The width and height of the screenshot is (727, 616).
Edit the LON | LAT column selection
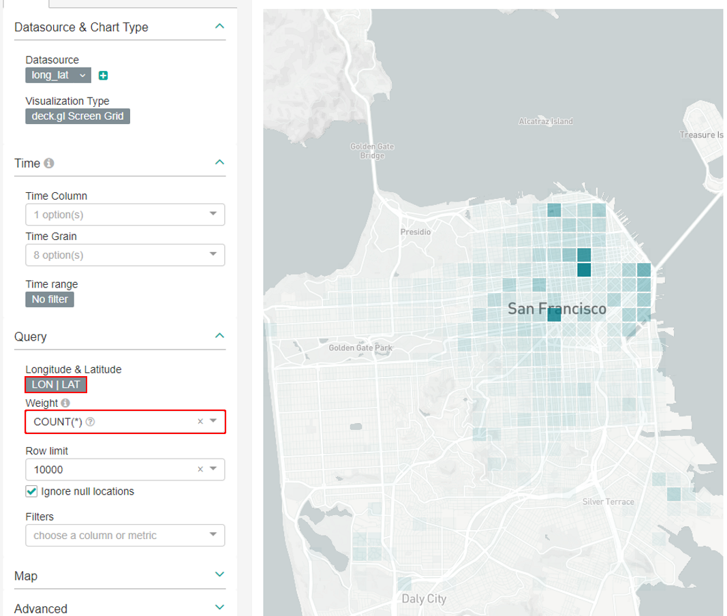point(56,385)
